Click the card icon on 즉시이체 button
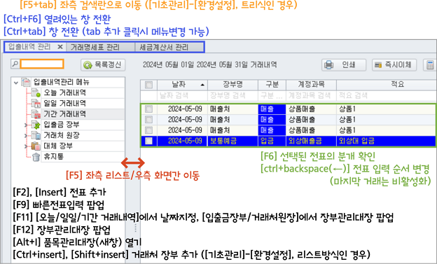The width and height of the screenshot is (437, 264). [x=378, y=65]
